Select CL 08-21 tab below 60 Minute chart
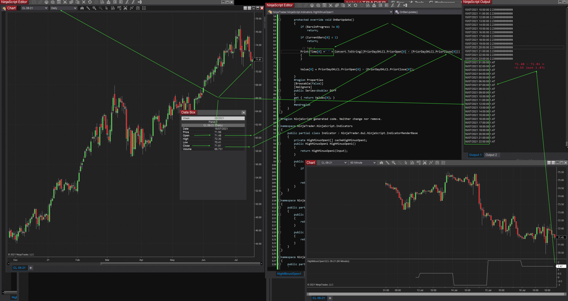568x301 pixels. pyautogui.click(x=319, y=298)
